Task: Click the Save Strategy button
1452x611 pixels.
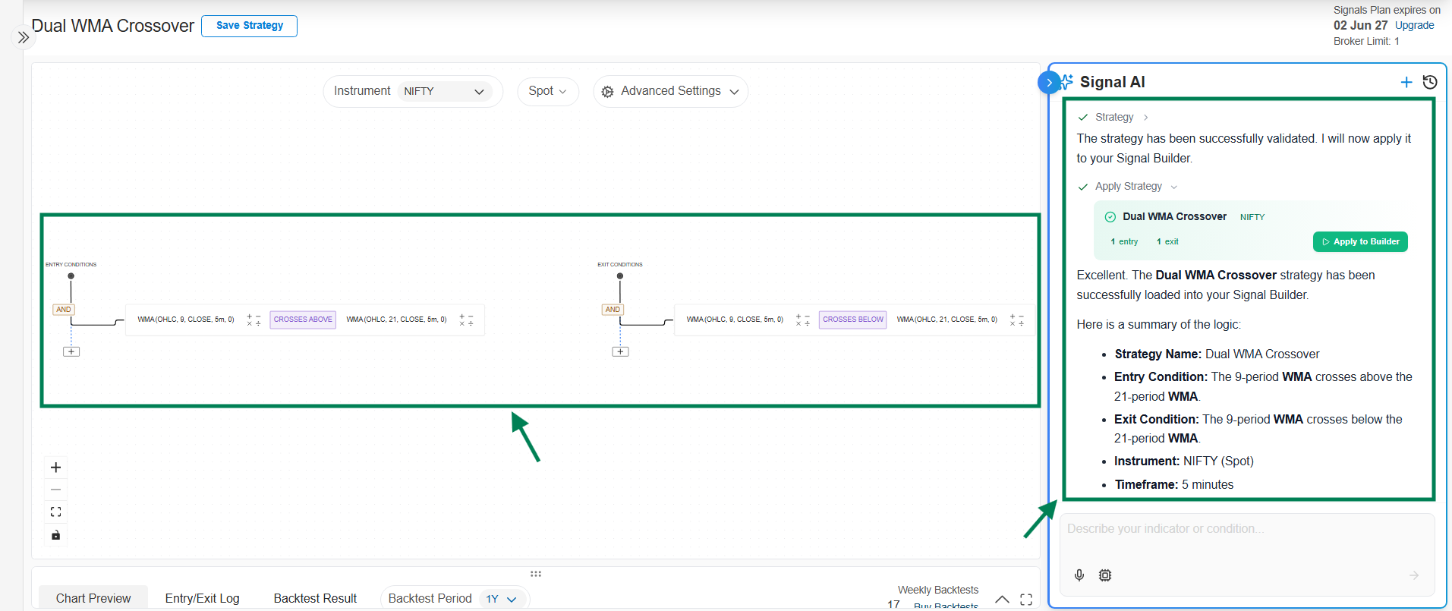Action: click(249, 26)
